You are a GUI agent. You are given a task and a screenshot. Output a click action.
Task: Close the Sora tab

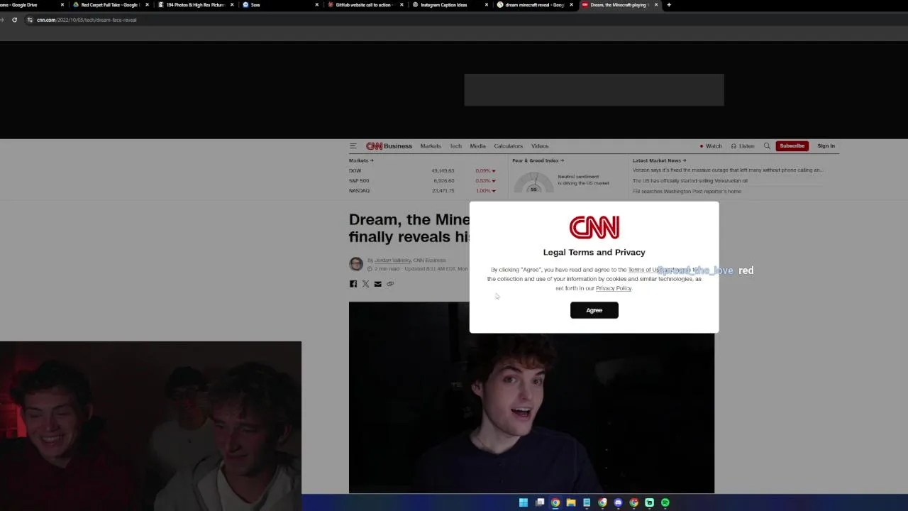[317, 5]
